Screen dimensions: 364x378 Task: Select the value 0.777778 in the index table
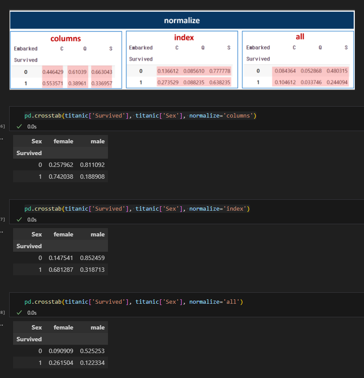220,71
